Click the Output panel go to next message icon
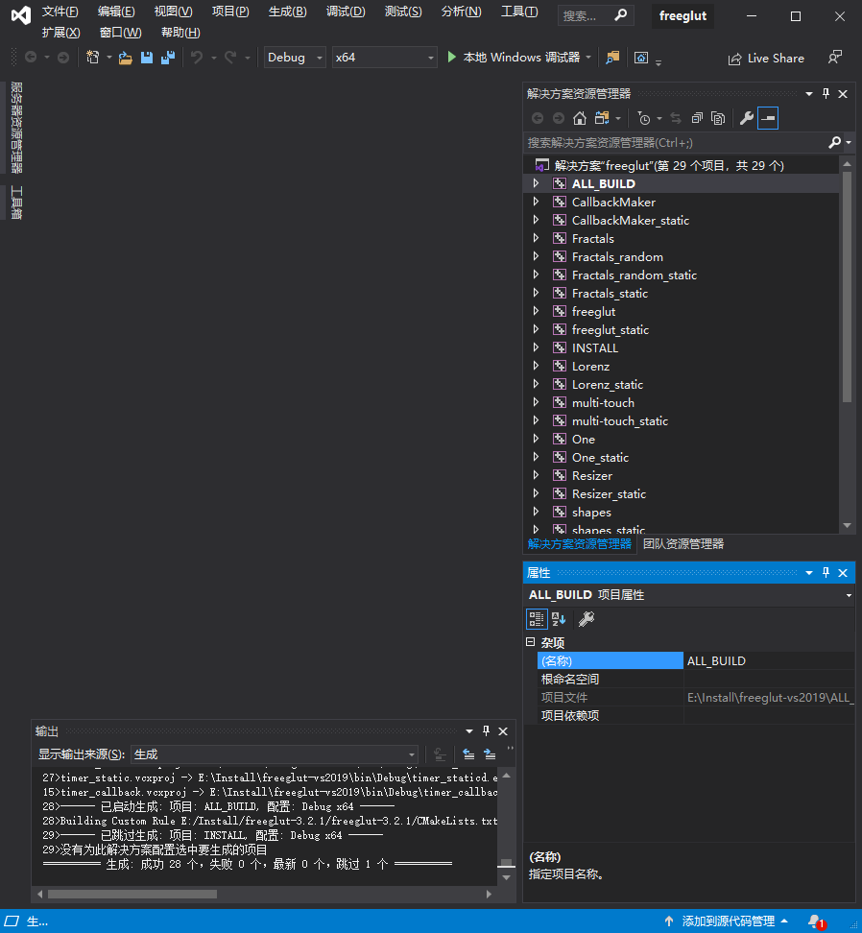This screenshot has width=862, height=933. pos(490,754)
